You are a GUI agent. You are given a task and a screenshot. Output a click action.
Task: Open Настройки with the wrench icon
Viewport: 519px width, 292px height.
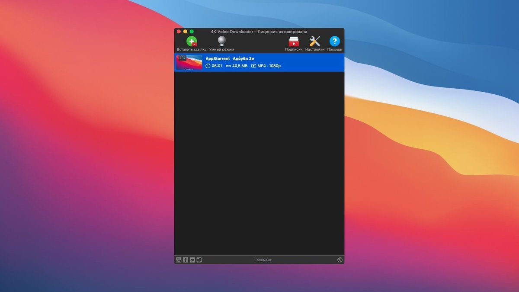[x=314, y=42]
